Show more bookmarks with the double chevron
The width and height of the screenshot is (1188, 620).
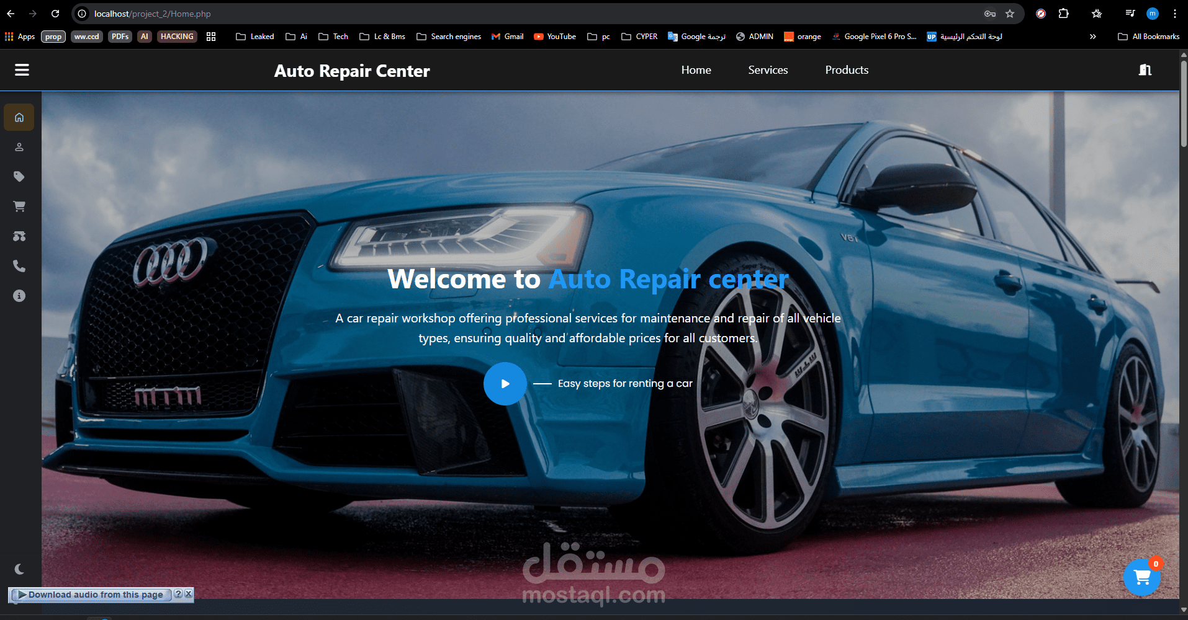tap(1092, 37)
